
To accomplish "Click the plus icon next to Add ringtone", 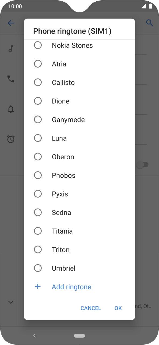I will 38,287.
